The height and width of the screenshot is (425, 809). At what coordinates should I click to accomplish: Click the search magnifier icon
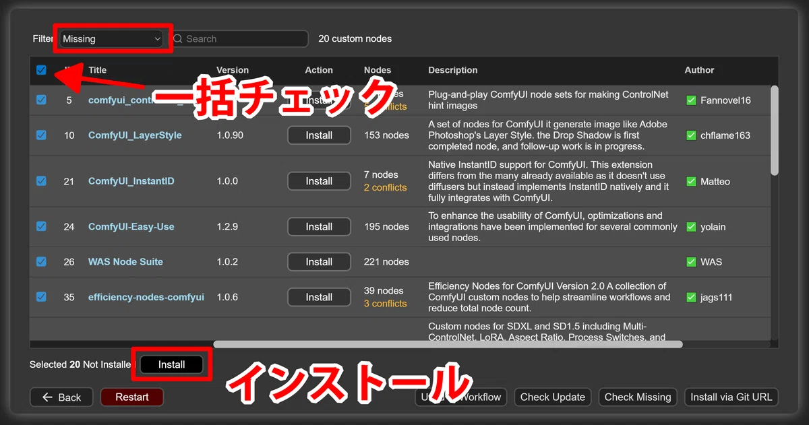(x=178, y=39)
